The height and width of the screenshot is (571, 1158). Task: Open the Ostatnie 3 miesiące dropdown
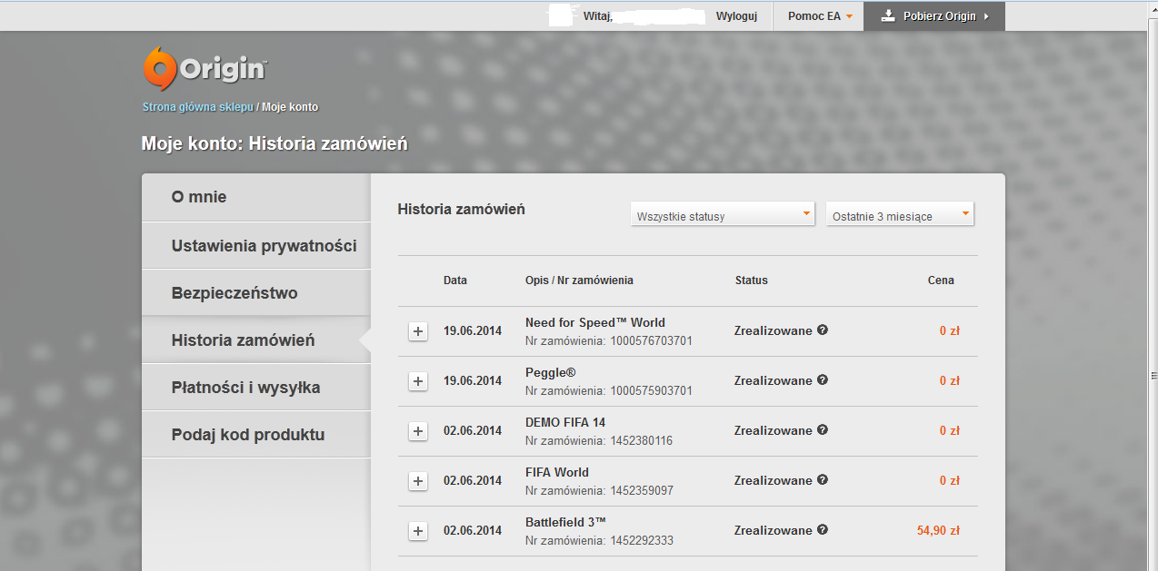pos(900,214)
